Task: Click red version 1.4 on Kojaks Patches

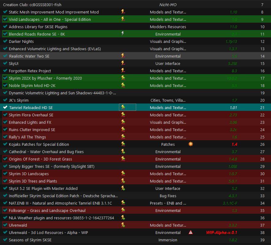Action: 235,145
